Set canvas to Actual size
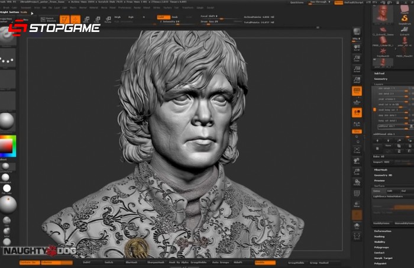Image resolution: width=414 pixels, height=268 pixels. [x=357, y=69]
